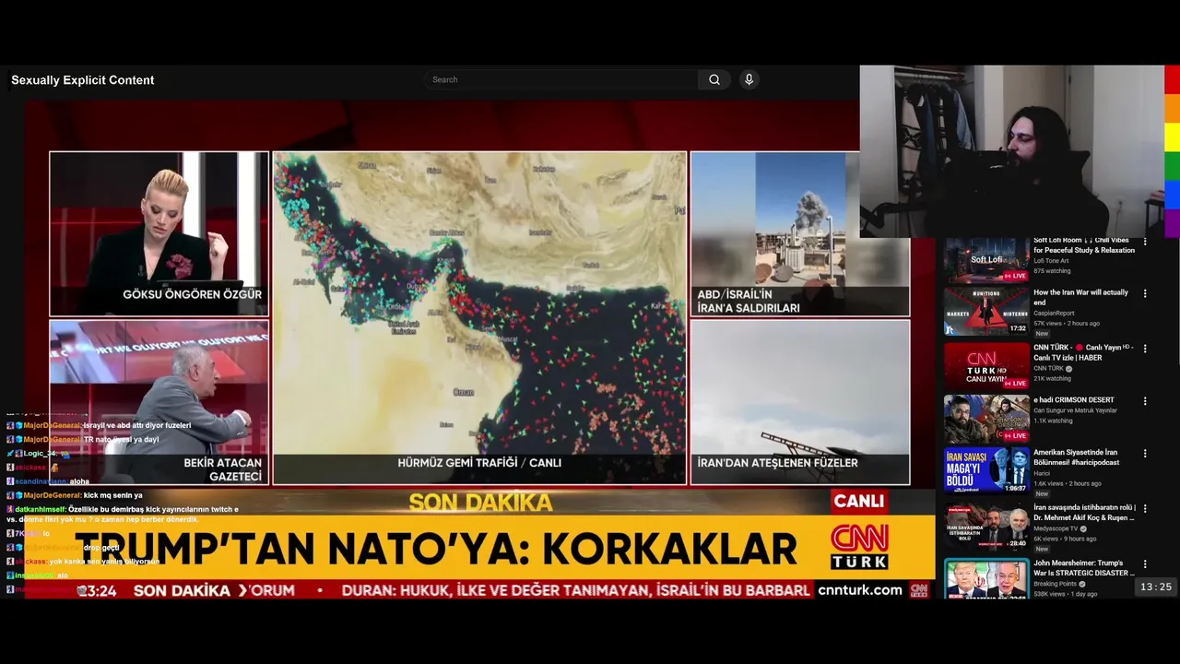Open title 'Amerikan Siyasetinde İran Bölünmesi'
1180x664 pixels.
coord(1077,457)
